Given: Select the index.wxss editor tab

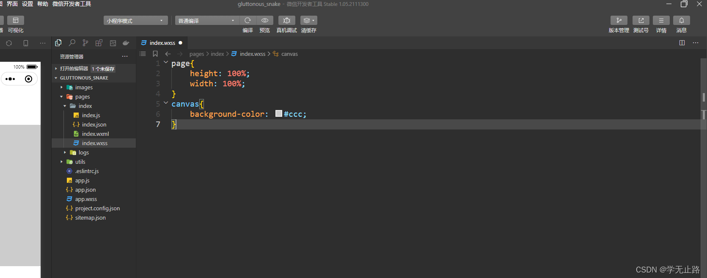Looking at the screenshot, I should pos(162,43).
